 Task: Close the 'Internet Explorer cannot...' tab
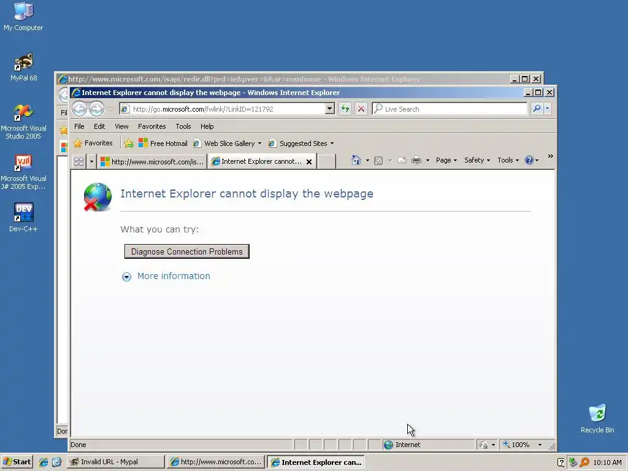[309, 162]
